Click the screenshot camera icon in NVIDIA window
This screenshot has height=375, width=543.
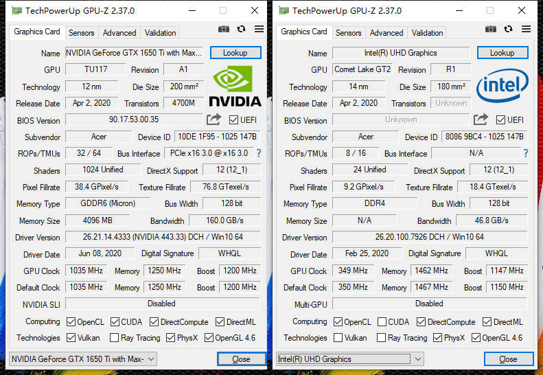(223, 29)
